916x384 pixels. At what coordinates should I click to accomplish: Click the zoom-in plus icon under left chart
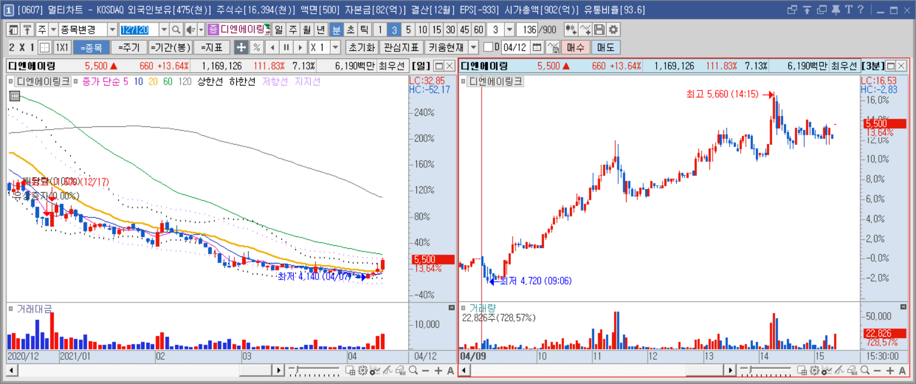(x=438, y=370)
